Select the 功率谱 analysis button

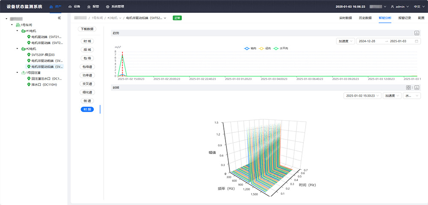[87, 75]
